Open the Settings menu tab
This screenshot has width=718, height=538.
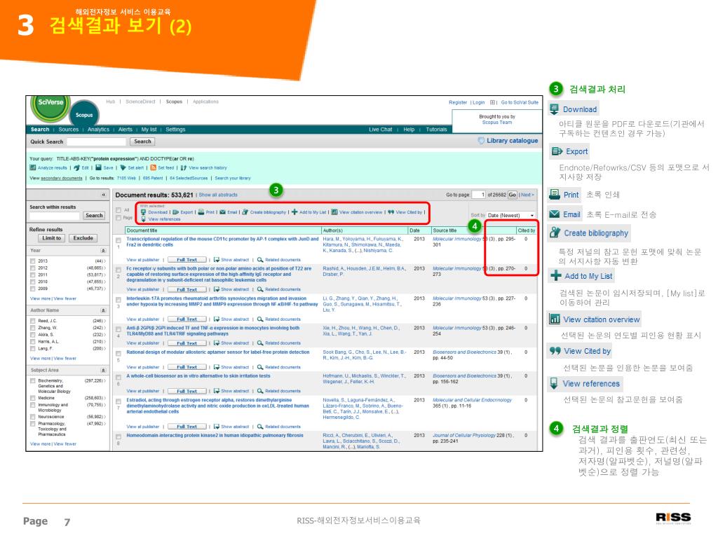point(175,130)
